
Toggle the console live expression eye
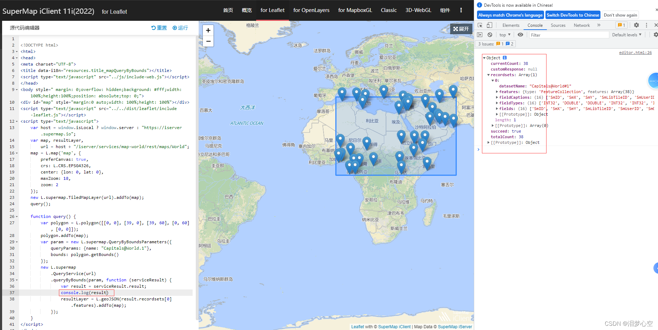520,35
